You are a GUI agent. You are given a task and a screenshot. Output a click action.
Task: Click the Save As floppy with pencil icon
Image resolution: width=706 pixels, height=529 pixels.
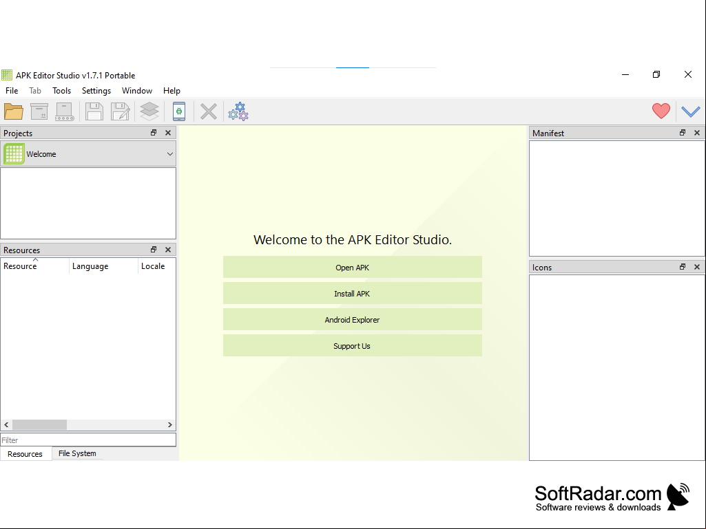pyautogui.click(x=121, y=111)
